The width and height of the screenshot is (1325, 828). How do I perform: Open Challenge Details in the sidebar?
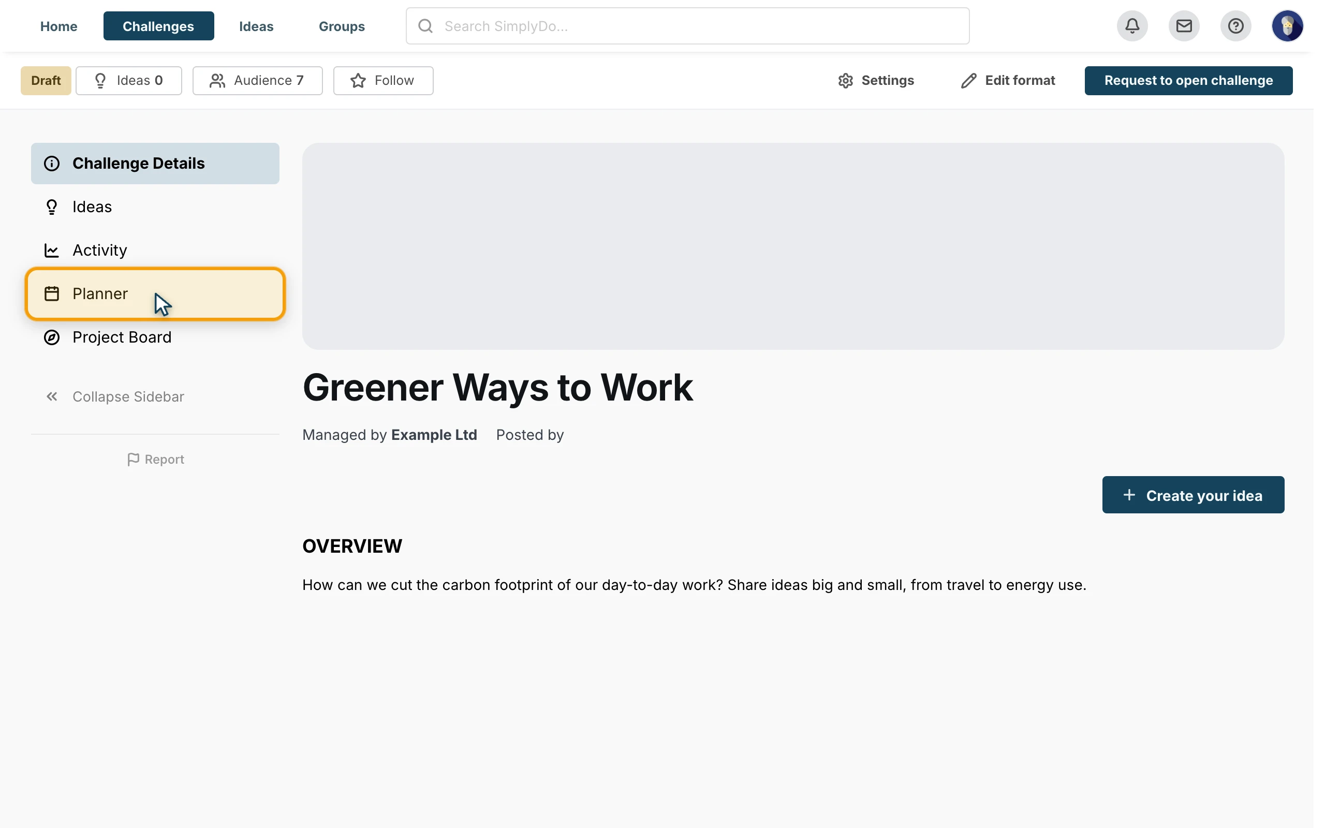(x=155, y=163)
